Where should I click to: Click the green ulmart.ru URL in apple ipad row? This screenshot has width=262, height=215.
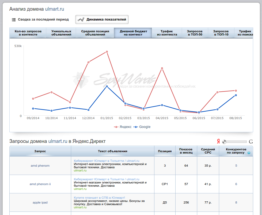[80, 207]
